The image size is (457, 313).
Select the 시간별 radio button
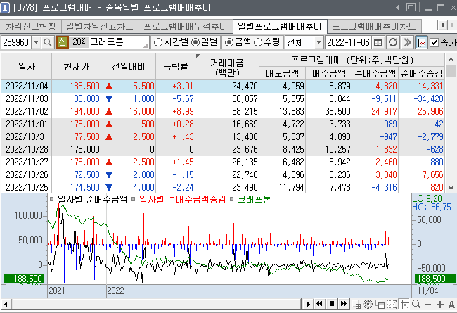coord(157,42)
